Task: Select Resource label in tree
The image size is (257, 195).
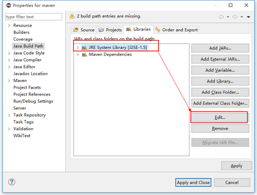Action: point(22,26)
